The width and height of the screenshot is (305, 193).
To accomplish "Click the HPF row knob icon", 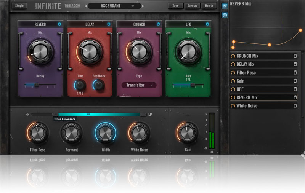I will (x=233, y=89).
